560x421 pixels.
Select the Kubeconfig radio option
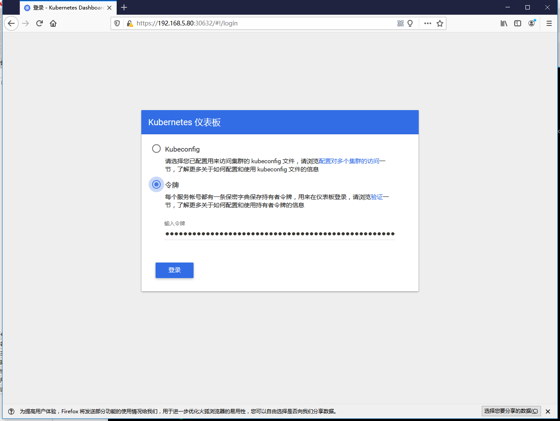click(156, 149)
